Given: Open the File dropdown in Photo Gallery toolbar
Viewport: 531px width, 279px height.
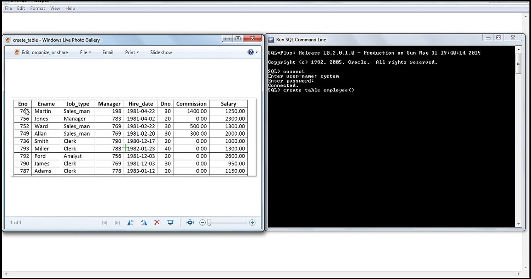Looking at the screenshot, I should [85, 52].
